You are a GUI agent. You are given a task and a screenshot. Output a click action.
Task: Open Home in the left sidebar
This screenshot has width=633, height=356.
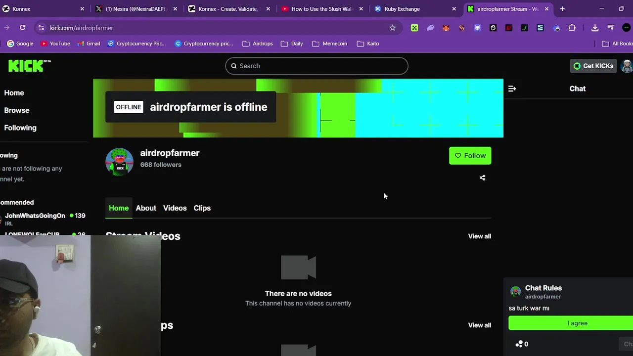coord(14,93)
